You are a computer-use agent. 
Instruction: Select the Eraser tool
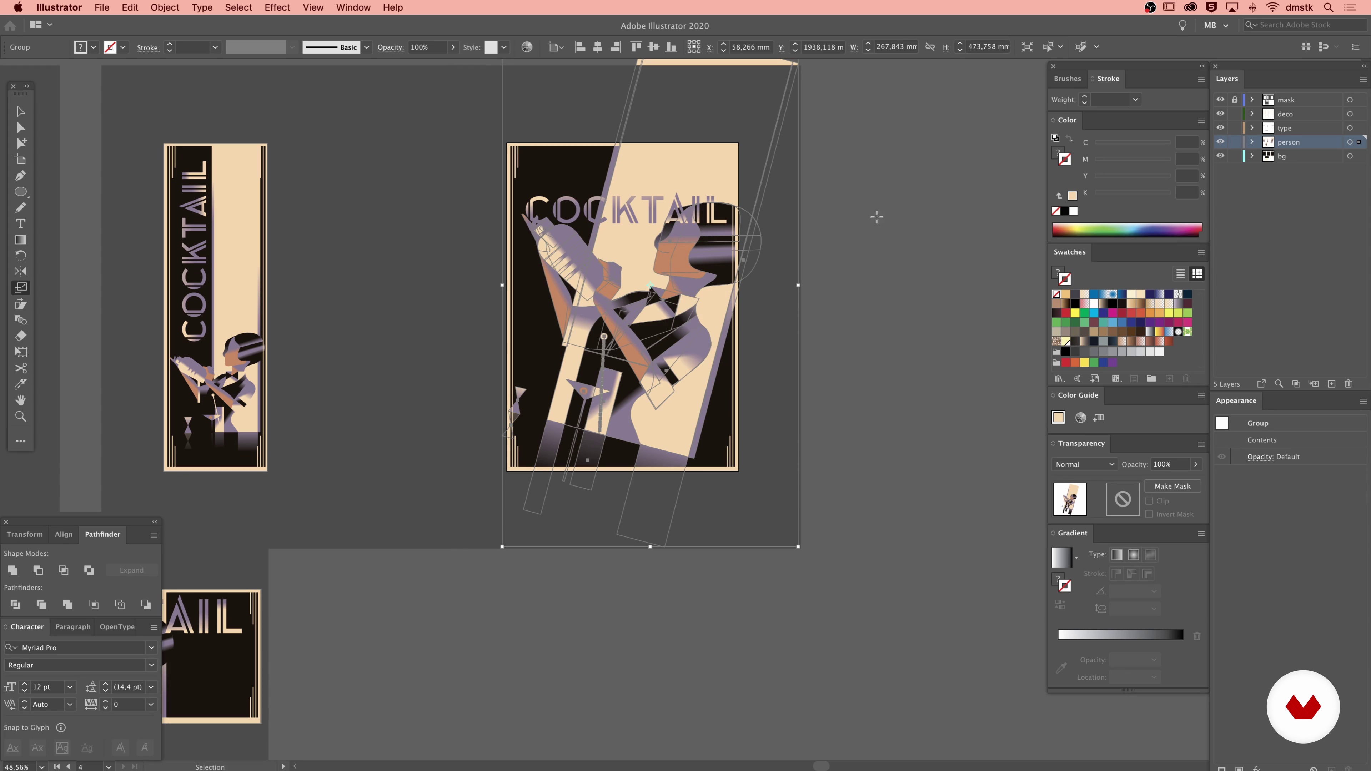coord(20,336)
